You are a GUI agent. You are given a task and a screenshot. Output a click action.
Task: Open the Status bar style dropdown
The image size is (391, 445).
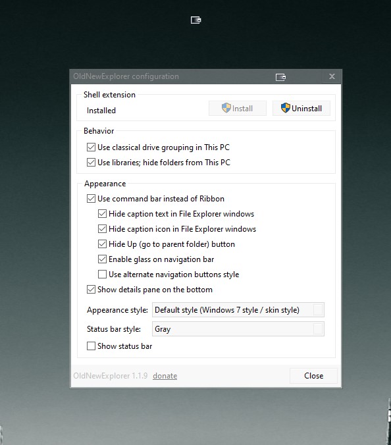[238, 329]
